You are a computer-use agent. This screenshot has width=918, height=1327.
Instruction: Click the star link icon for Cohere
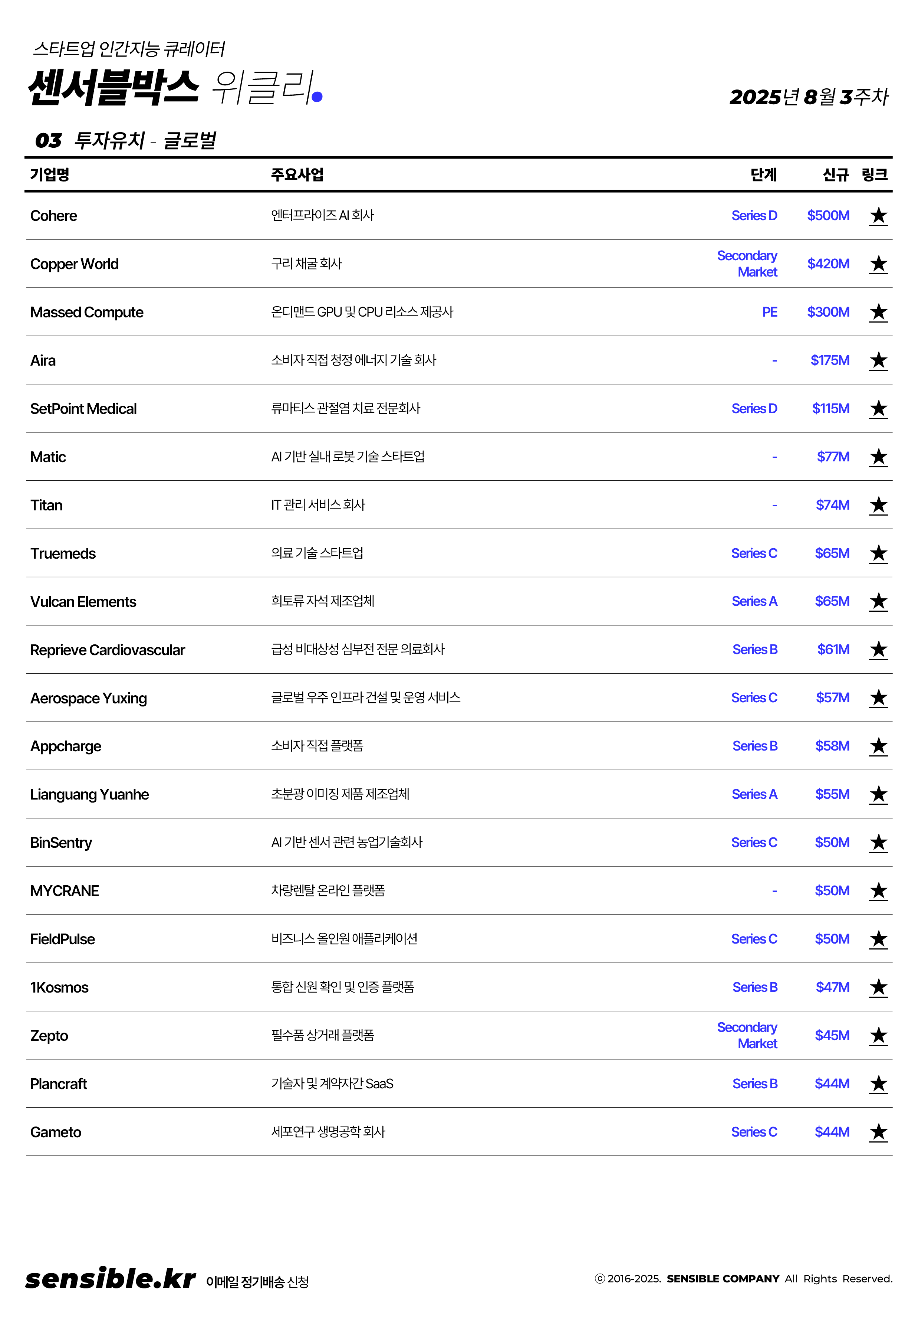click(x=878, y=216)
